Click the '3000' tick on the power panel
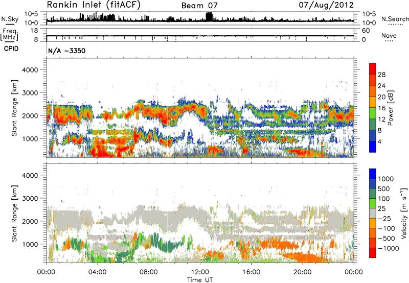This screenshot has height=283, width=409. click(x=30, y=93)
